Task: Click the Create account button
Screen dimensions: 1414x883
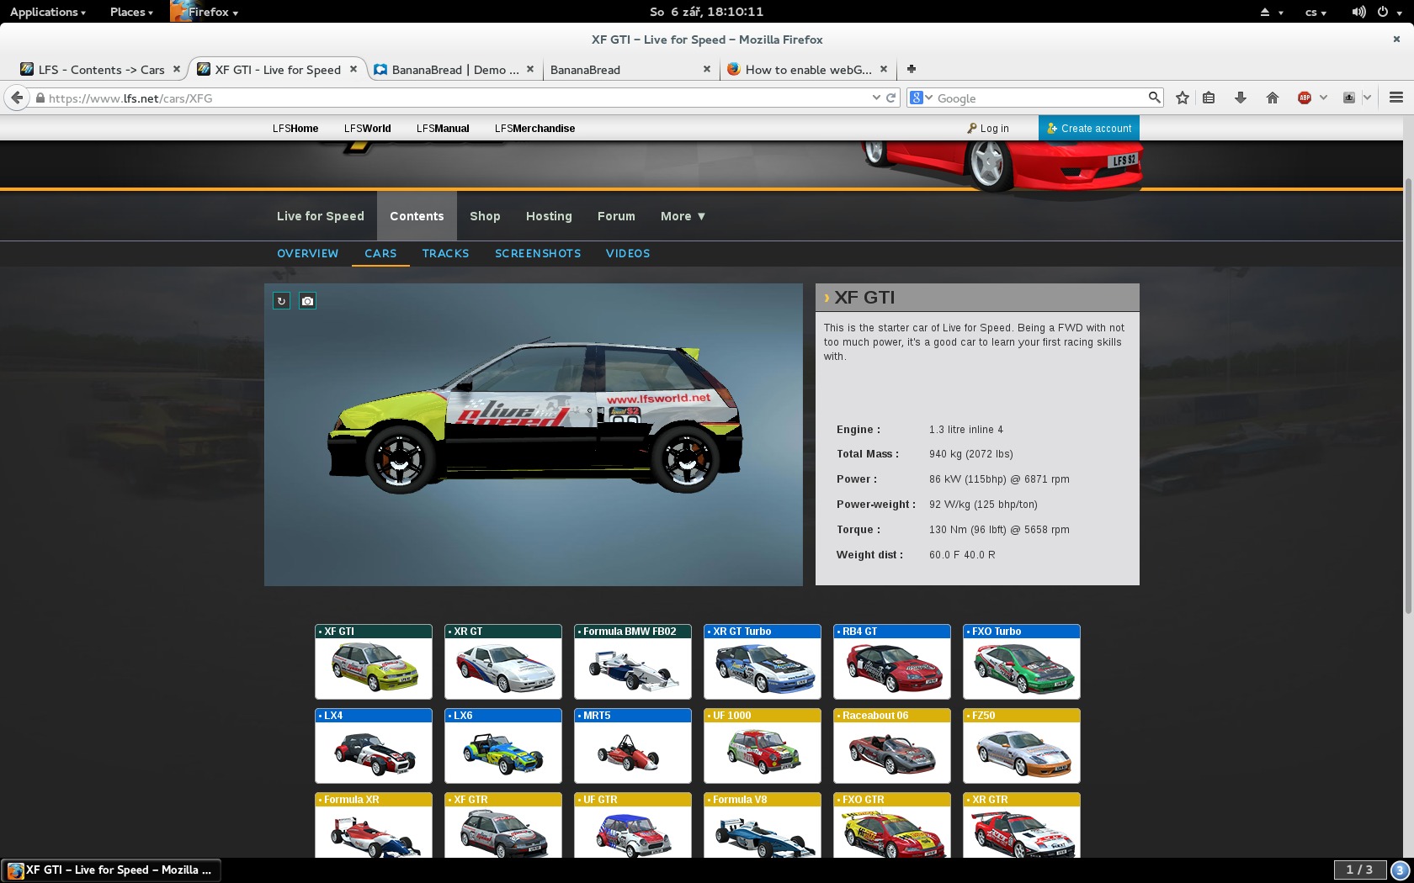Action: point(1089,128)
